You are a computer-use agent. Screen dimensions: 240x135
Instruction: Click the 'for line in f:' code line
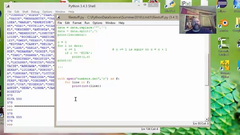78,82
